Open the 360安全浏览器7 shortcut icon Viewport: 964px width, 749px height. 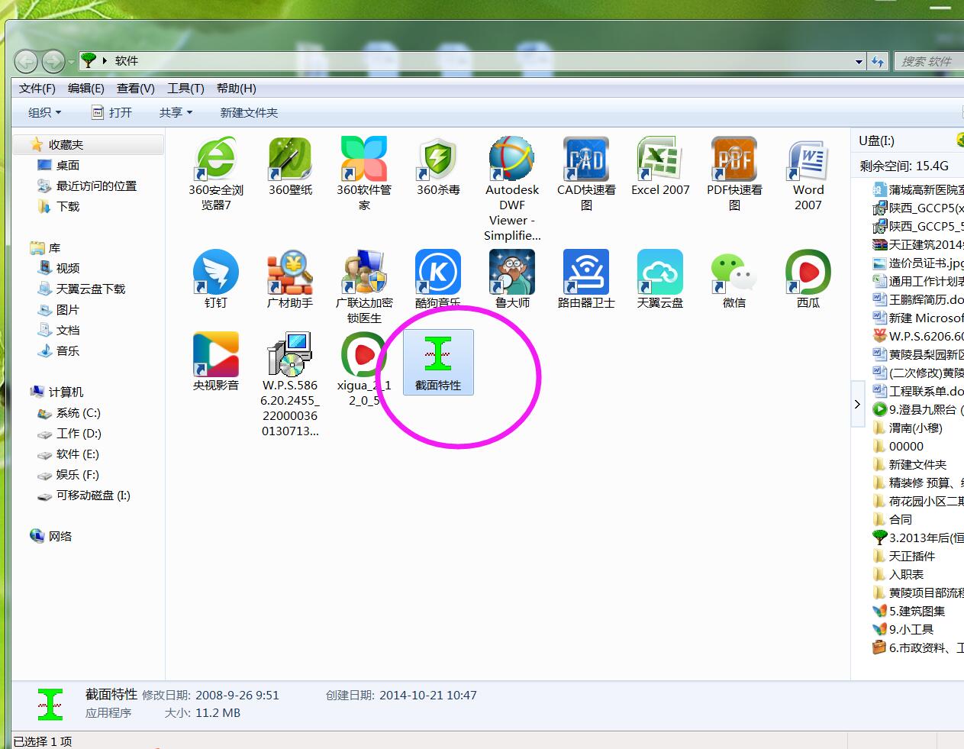216,159
